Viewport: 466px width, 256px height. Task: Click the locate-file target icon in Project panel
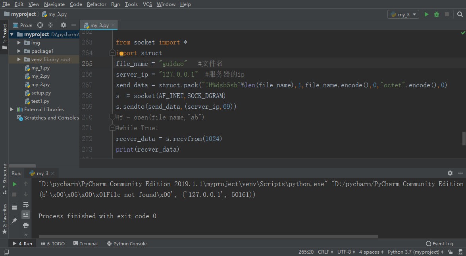(x=40, y=25)
